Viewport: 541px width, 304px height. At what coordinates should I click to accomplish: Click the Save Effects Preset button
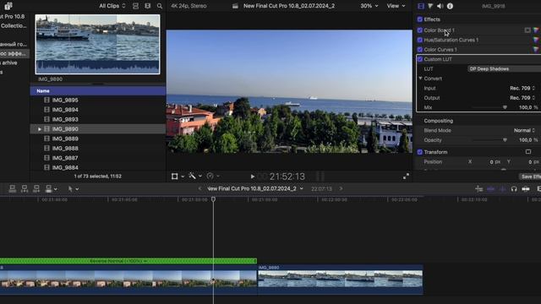click(530, 176)
